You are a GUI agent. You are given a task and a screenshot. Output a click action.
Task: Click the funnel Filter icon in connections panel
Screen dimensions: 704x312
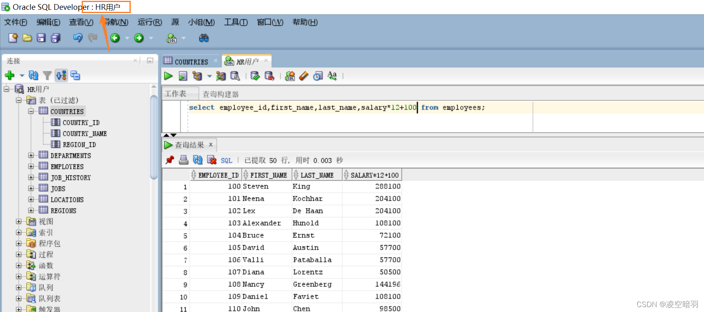pyautogui.click(x=47, y=75)
